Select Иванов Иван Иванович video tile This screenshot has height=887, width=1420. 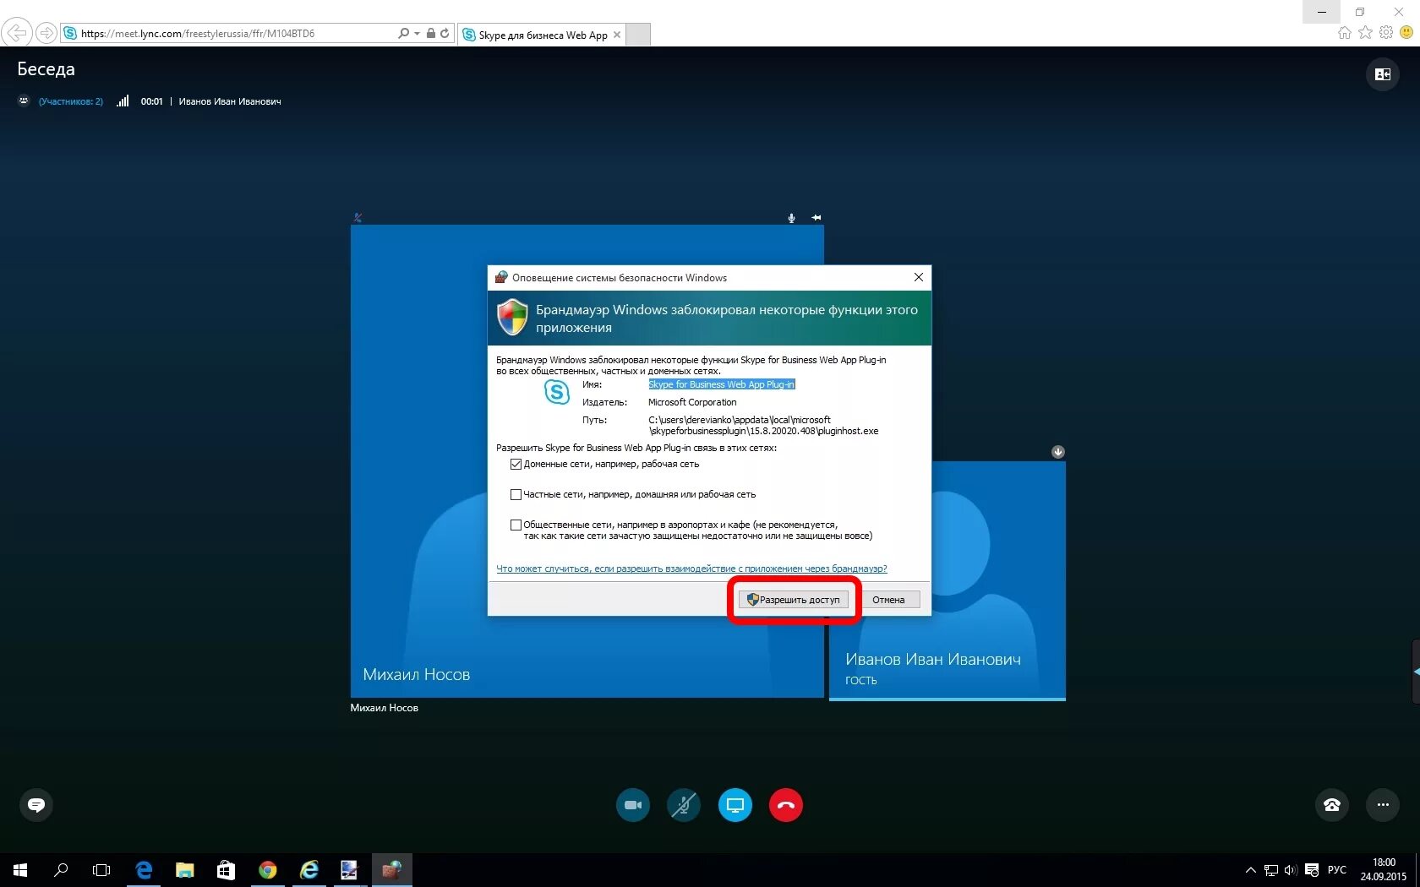click(x=947, y=580)
